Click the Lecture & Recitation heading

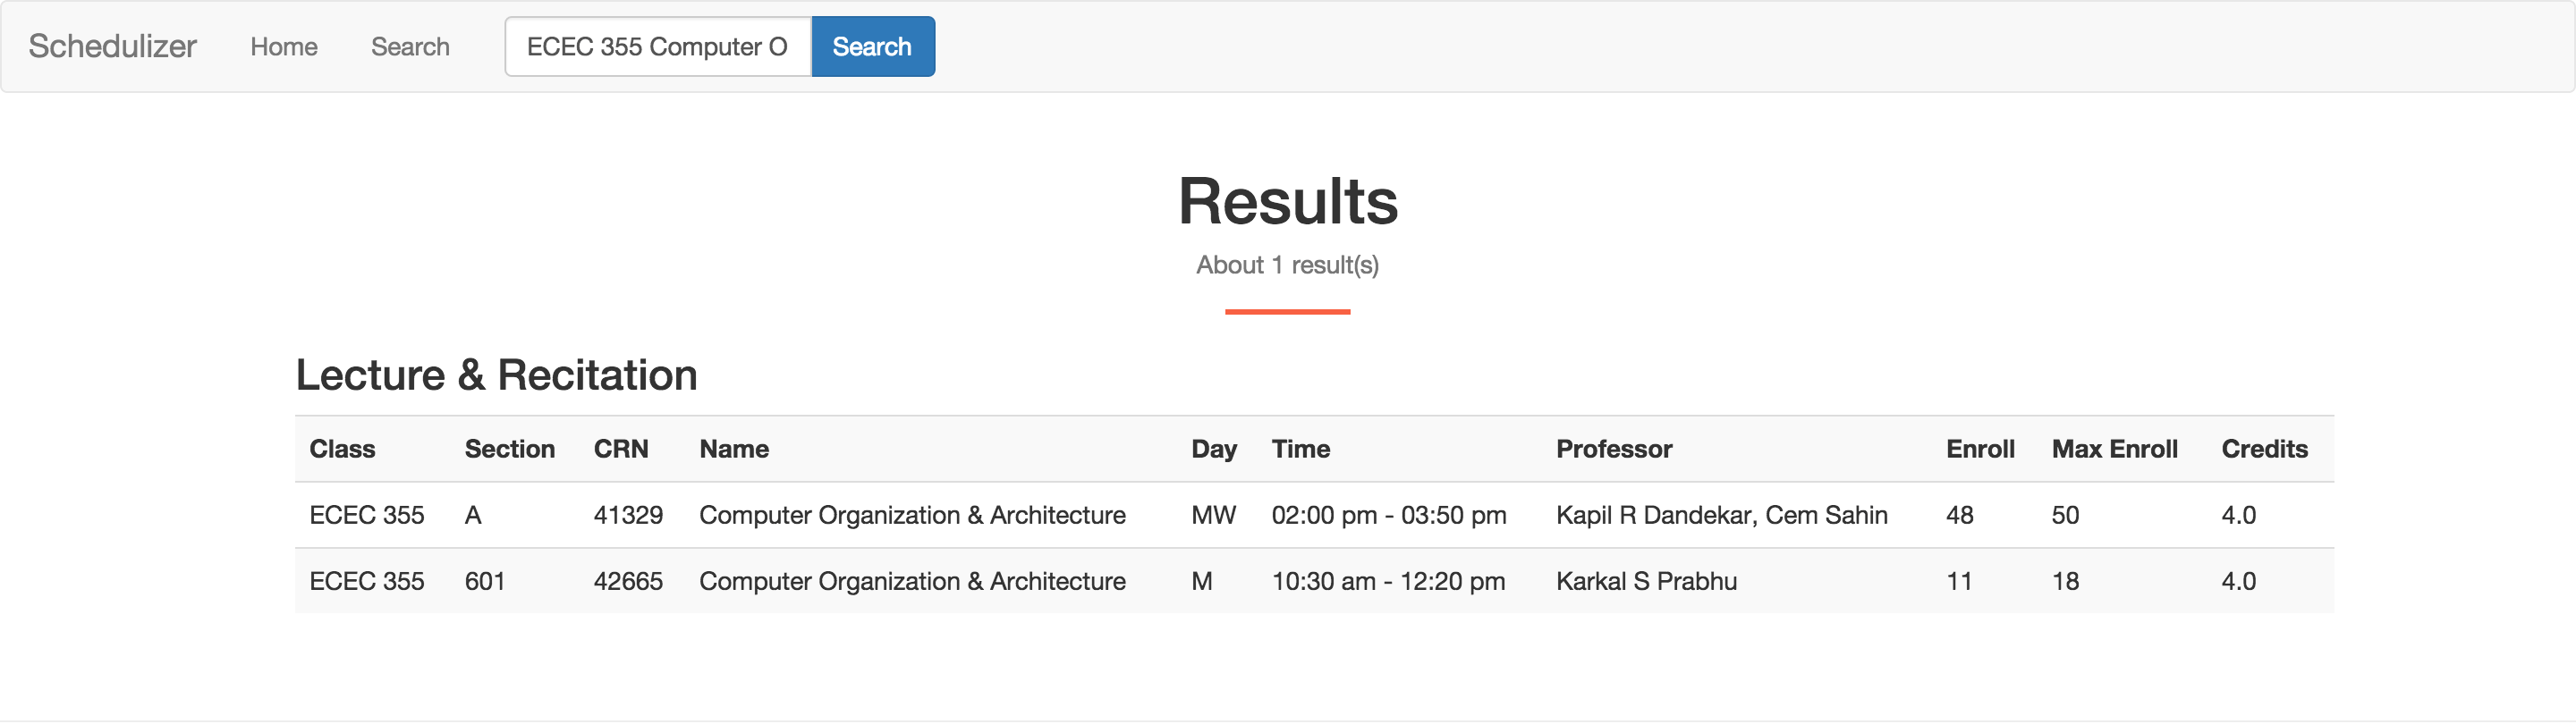pos(495,375)
